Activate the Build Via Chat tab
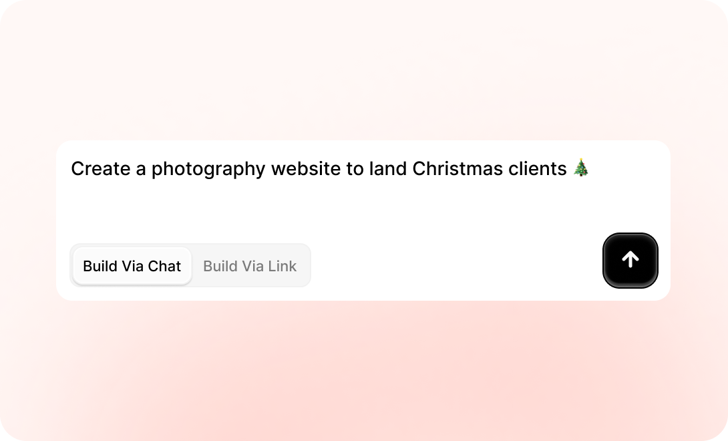The height and width of the screenshot is (441, 728). [132, 266]
